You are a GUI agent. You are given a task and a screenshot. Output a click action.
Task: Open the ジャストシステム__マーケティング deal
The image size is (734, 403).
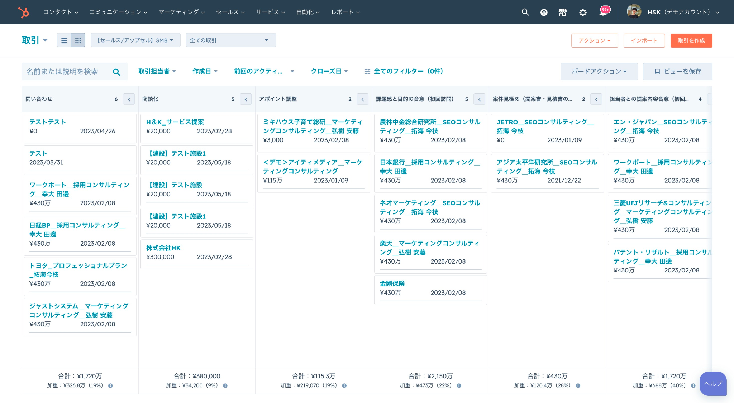pyautogui.click(x=79, y=311)
